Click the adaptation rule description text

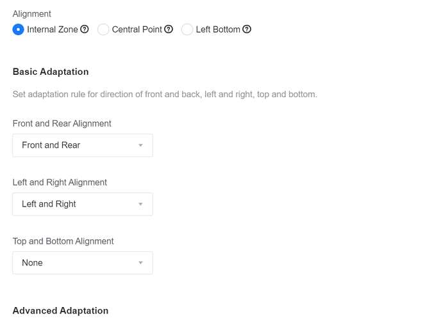pos(165,94)
